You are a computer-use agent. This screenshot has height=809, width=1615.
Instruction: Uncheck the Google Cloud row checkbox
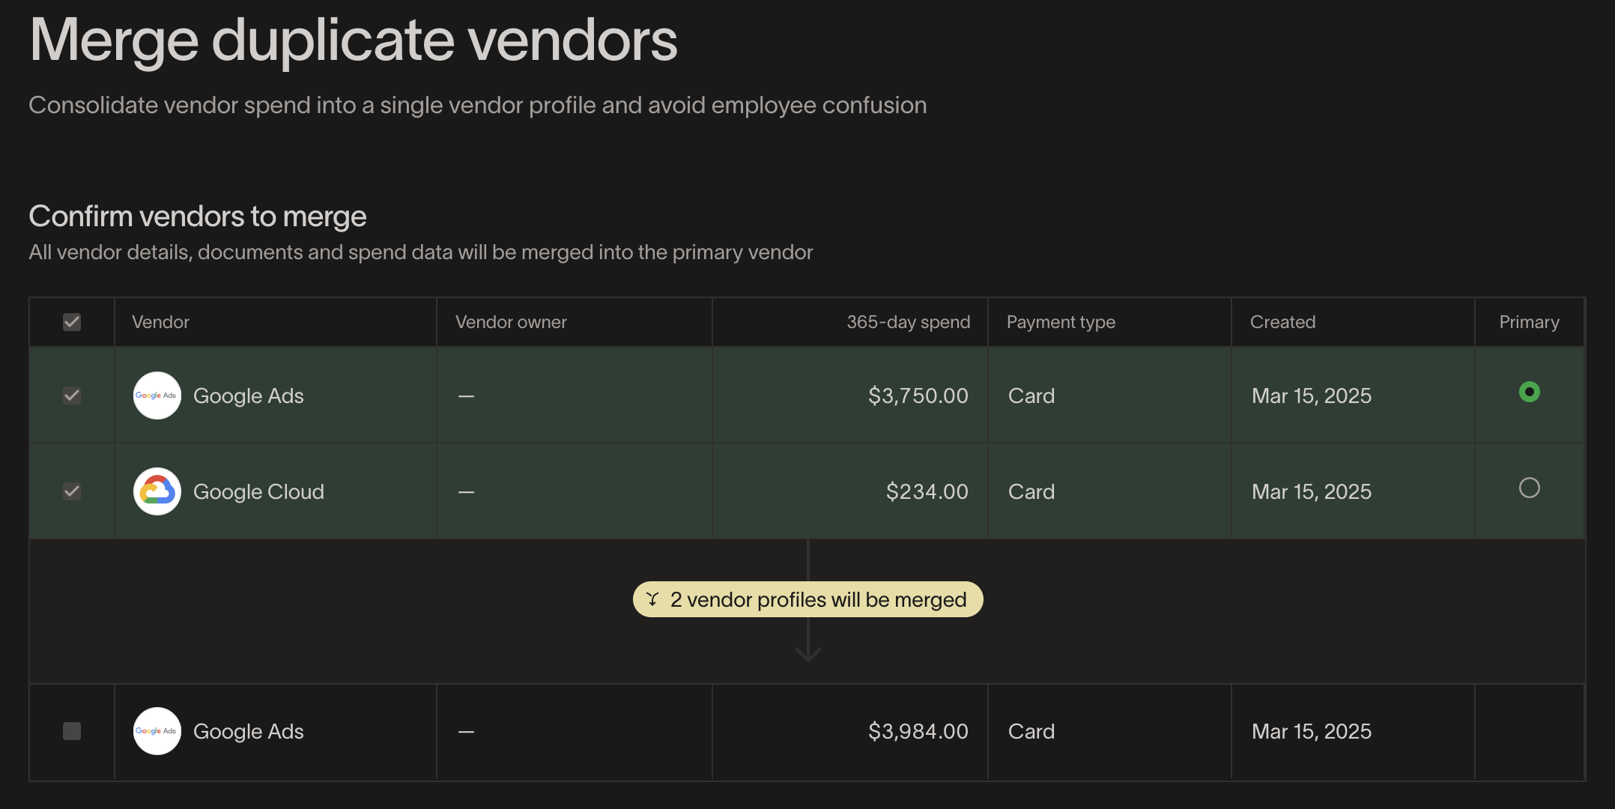click(x=72, y=491)
